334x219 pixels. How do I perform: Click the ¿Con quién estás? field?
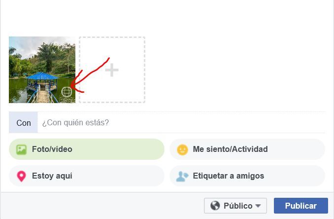[181, 123]
